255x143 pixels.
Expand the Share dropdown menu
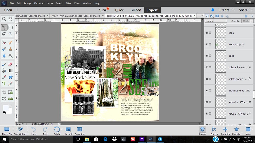245,10
